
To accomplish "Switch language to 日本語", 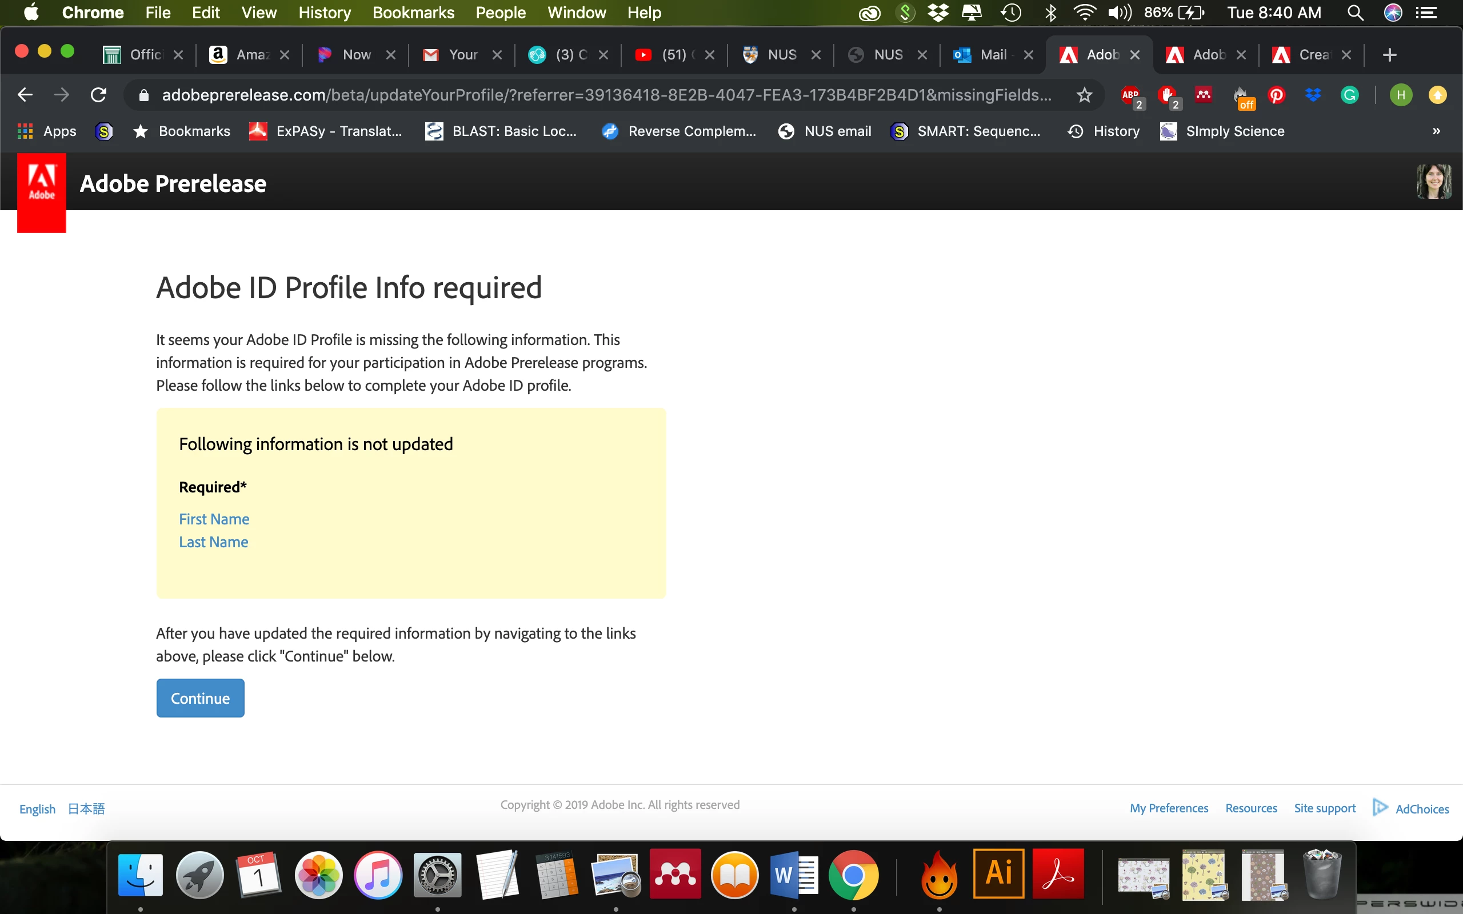I will [86, 809].
